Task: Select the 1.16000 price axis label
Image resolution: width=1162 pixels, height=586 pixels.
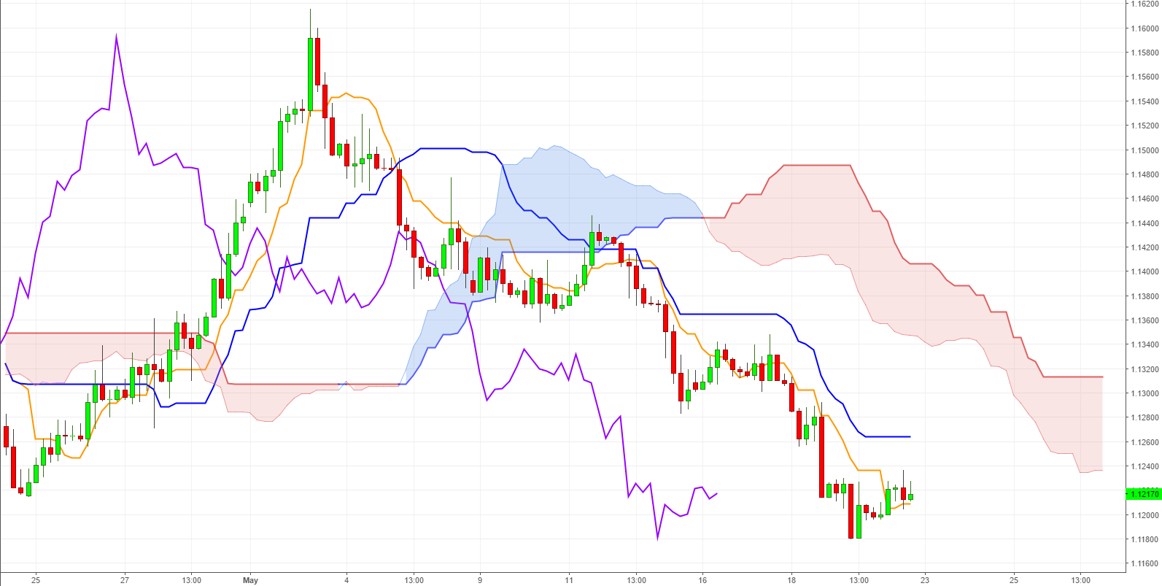Action: pos(1144,28)
